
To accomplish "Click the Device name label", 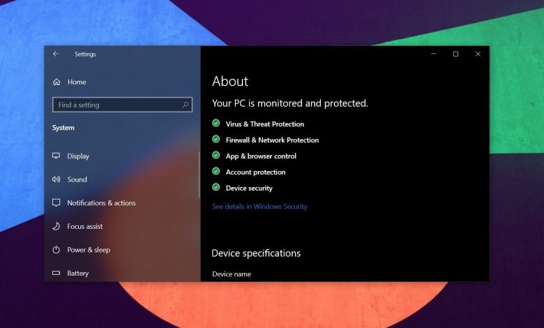I will [232, 274].
